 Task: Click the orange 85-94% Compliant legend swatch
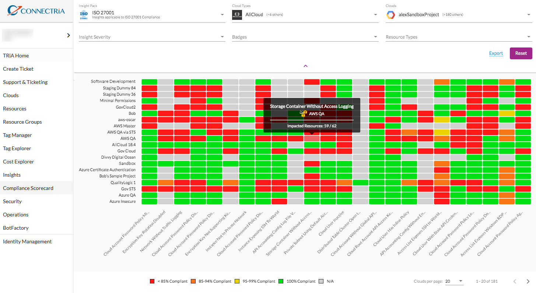click(x=193, y=281)
